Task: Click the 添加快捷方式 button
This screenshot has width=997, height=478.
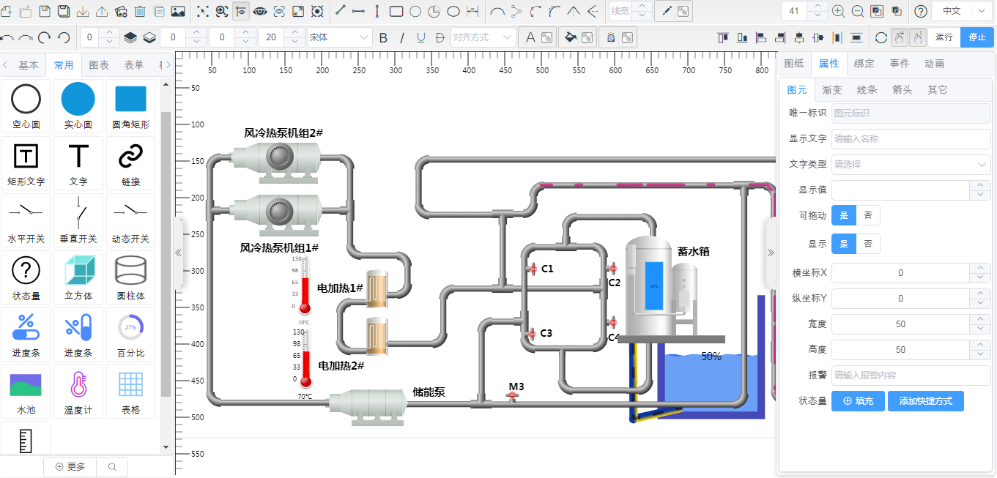Action: 925,401
